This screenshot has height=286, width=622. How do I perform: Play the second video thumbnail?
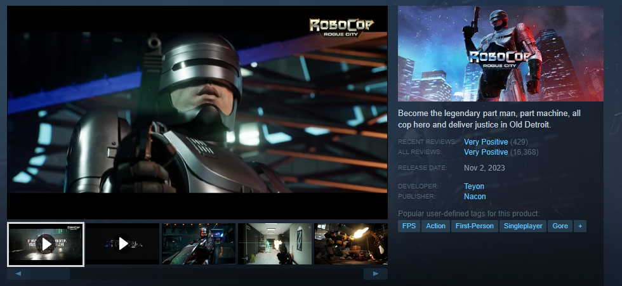122,244
